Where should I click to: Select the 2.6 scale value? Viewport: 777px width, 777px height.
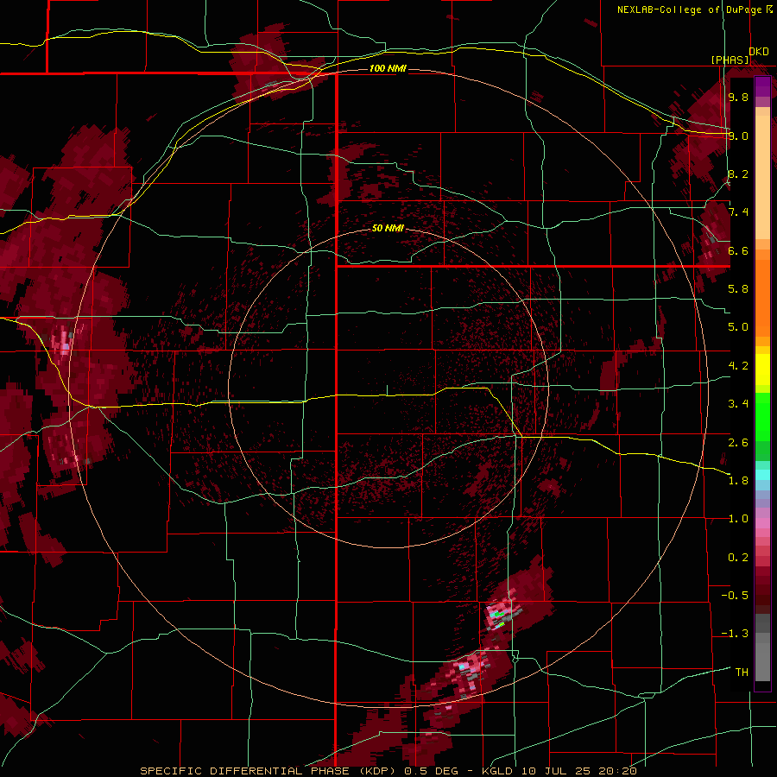click(738, 443)
